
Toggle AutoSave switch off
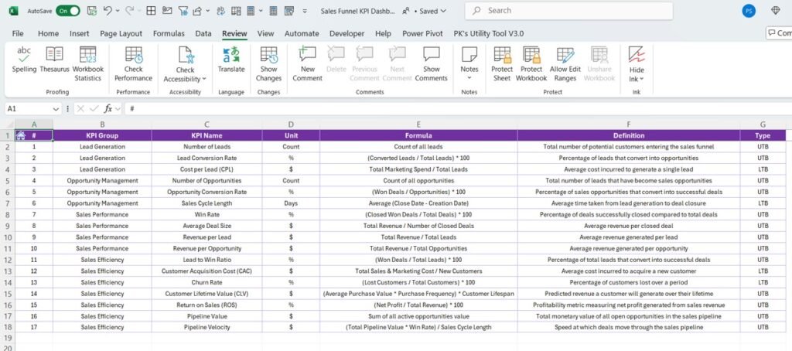(x=68, y=11)
